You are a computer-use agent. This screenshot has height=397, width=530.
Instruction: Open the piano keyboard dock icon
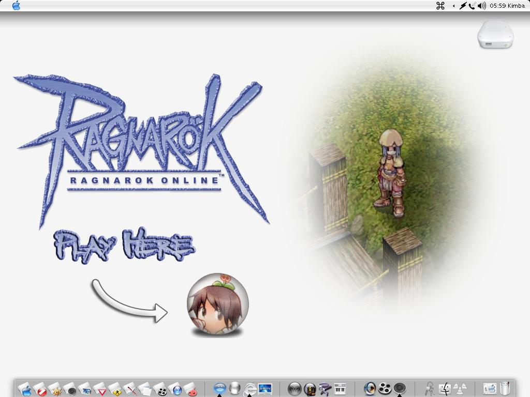tap(340, 389)
